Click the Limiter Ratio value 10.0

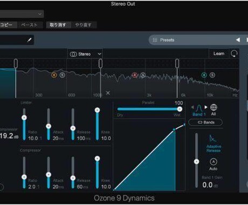click(x=33, y=138)
